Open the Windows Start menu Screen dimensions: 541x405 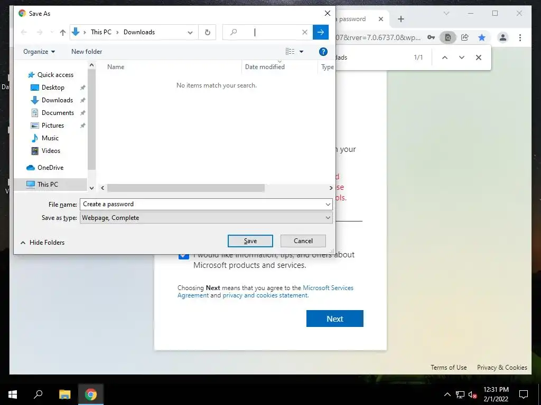13,394
